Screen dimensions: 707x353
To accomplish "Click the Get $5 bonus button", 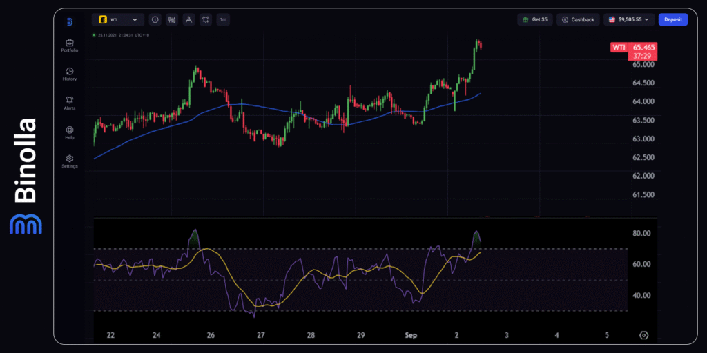I will pyautogui.click(x=535, y=19).
